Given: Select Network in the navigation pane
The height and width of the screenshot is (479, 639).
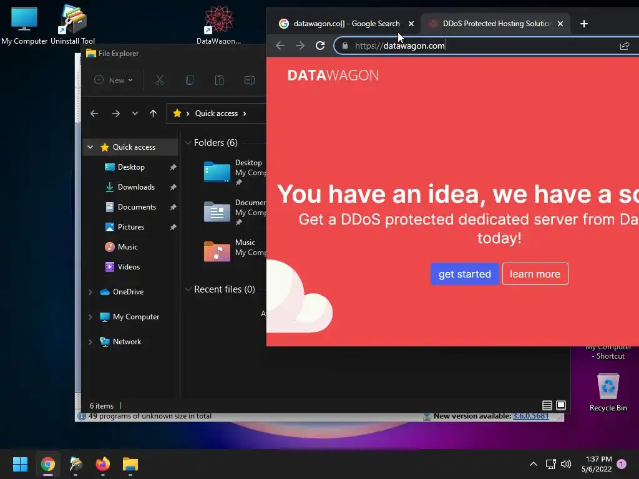Looking at the screenshot, I should pyautogui.click(x=127, y=342).
